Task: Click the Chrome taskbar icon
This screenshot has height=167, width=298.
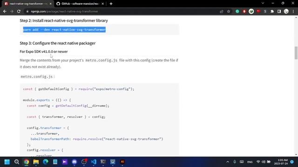Action: click(x=26, y=162)
